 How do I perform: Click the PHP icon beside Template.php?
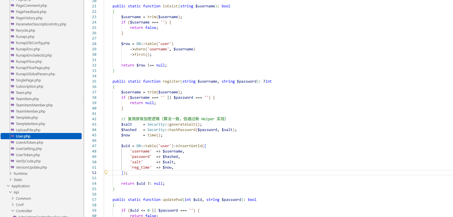(x=12, y=117)
